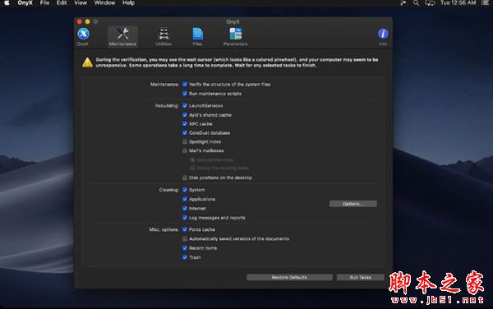Open the View menu
The height and width of the screenshot is (309, 493).
point(81,3)
